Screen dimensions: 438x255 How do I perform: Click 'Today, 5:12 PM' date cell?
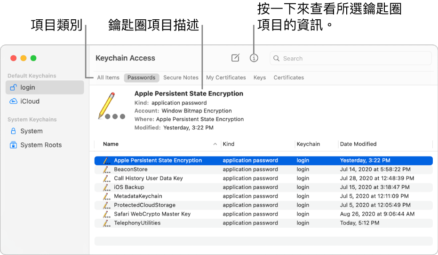click(359, 223)
